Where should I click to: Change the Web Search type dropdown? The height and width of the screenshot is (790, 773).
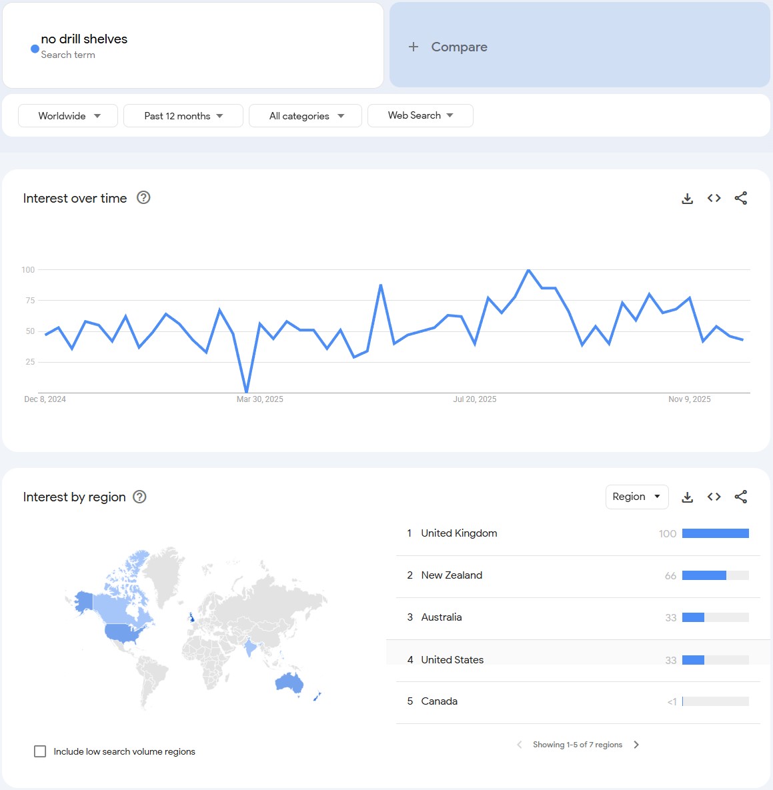(x=420, y=115)
